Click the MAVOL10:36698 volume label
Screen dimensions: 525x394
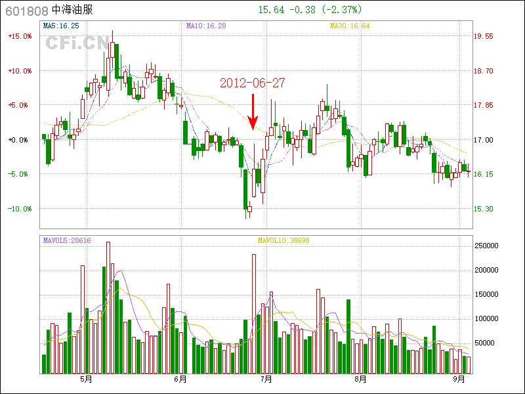(283, 241)
